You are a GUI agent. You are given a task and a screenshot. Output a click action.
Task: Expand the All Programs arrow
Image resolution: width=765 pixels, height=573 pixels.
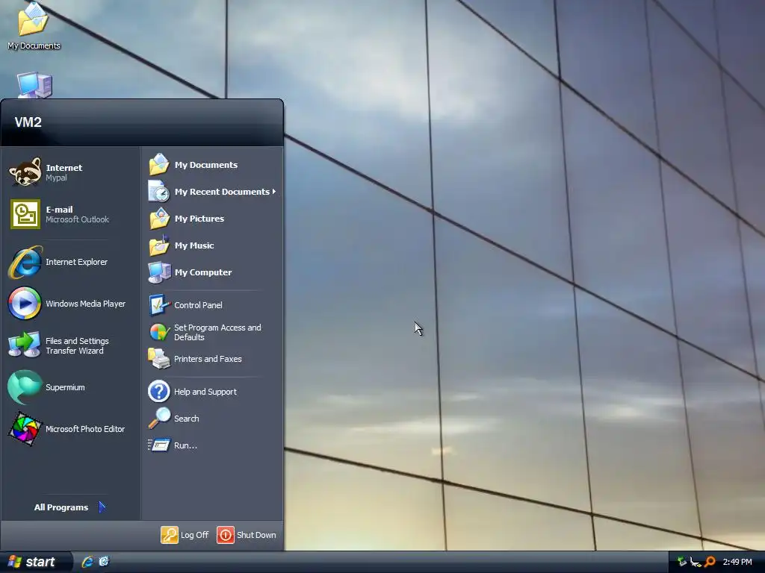[x=102, y=507]
